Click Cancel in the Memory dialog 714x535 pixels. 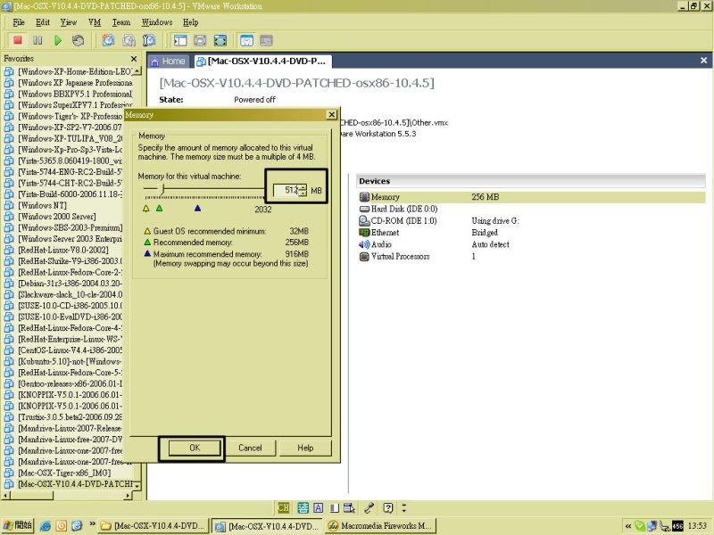250,448
